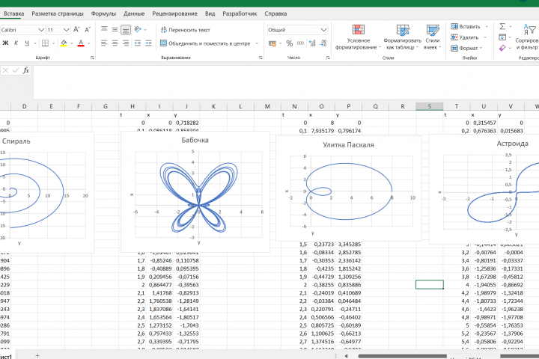Image resolution: width=539 pixels, height=359 pixels.
Task: Select column S header
Action: (x=430, y=106)
